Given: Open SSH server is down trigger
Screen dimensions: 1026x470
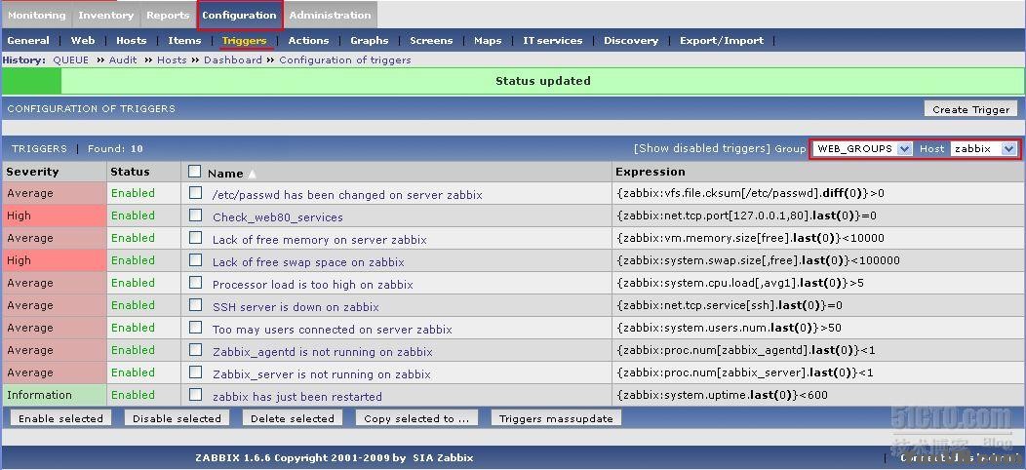Looking at the screenshot, I should (296, 307).
